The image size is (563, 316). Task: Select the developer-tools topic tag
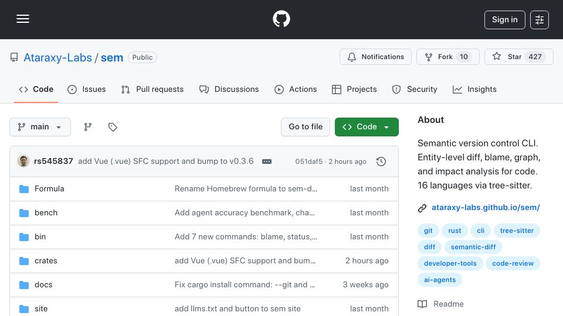coord(450,264)
